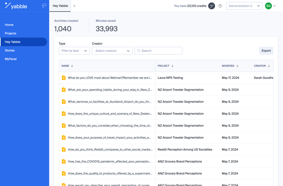
Task: Open the help question mark icon
Action: (220, 6)
